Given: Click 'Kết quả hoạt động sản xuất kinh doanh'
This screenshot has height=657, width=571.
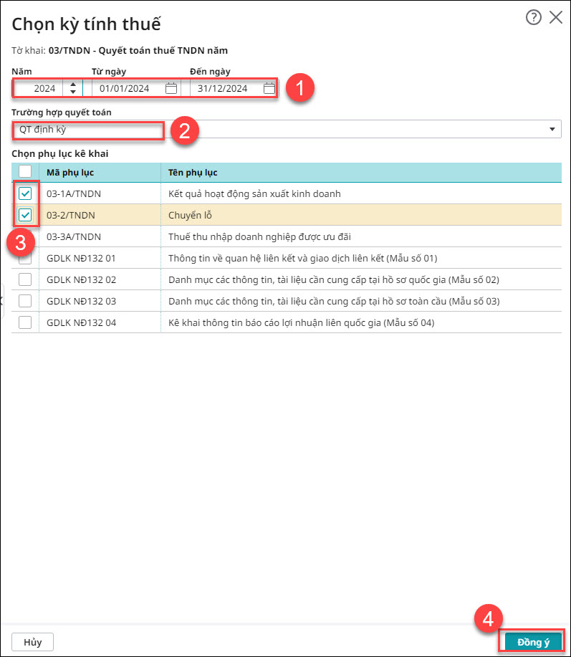Looking at the screenshot, I should [254, 193].
